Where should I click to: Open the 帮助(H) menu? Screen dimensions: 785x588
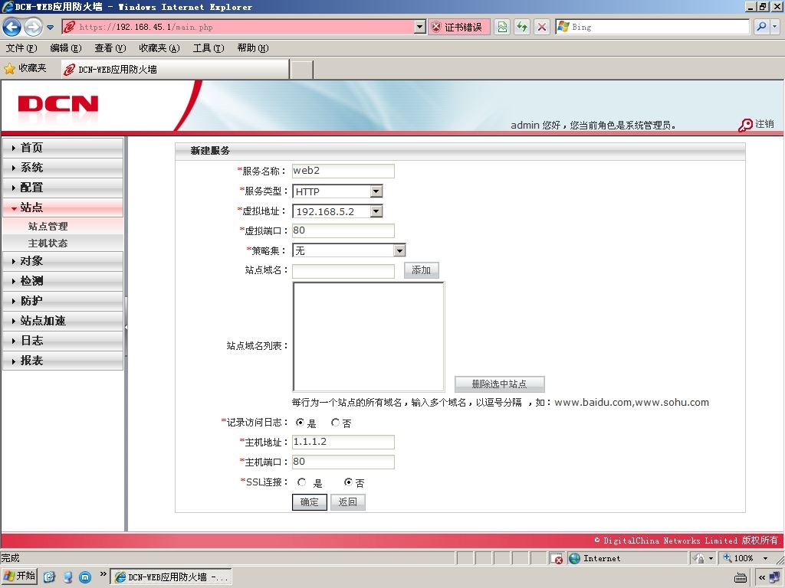click(x=253, y=48)
